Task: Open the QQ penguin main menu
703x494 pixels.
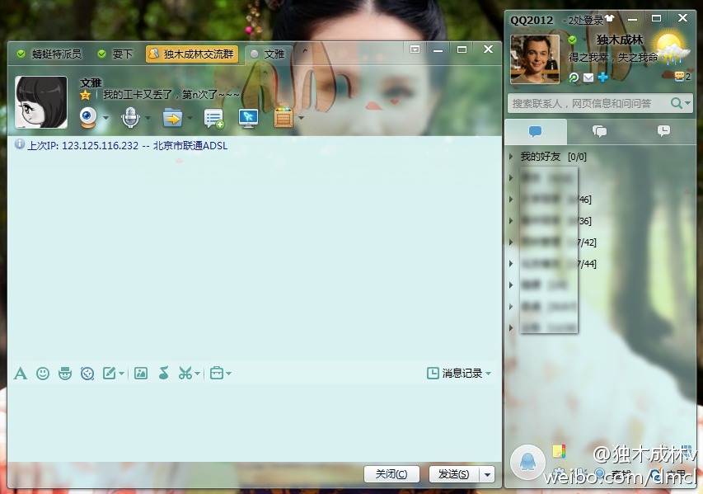Action: coord(527,462)
